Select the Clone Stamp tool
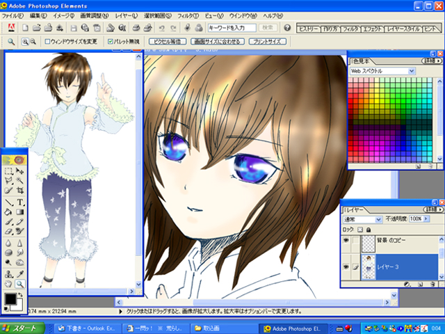The image size is (445, 334). (8, 274)
